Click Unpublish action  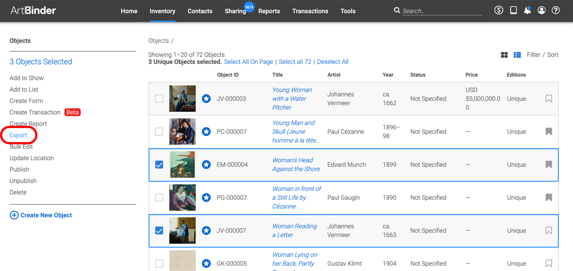click(x=23, y=181)
